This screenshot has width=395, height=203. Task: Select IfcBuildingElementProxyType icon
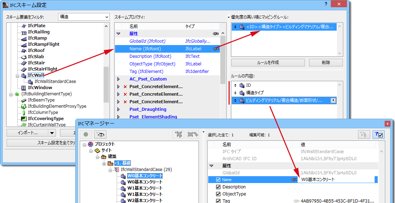pyautogui.click(x=24, y=106)
